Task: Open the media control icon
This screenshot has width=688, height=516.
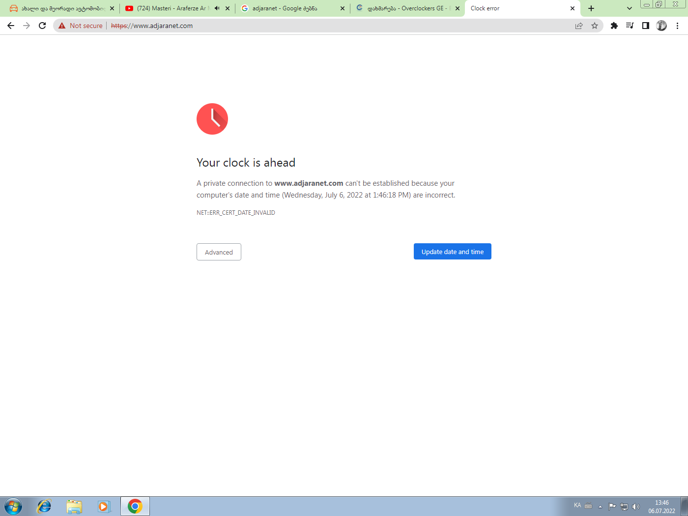Action: click(x=630, y=26)
